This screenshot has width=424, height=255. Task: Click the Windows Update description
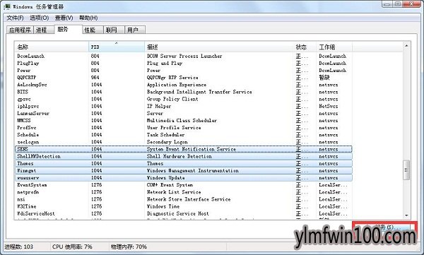click(166, 178)
